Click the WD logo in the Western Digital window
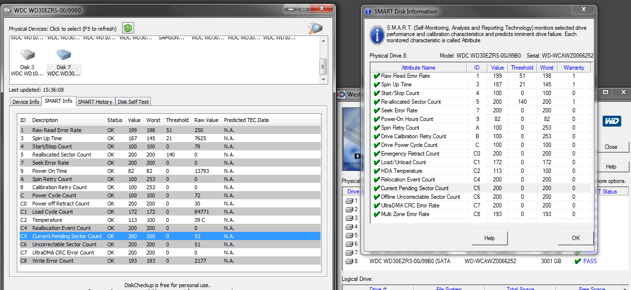The width and height of the screenshot is (631, 290). click(612, 121)
